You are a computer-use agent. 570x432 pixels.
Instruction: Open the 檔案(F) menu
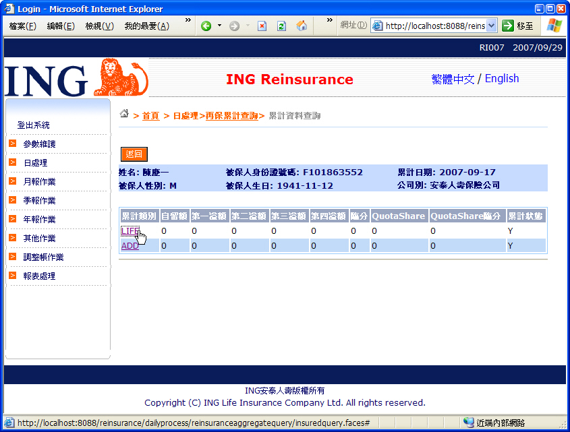click(x=23, y=26)
